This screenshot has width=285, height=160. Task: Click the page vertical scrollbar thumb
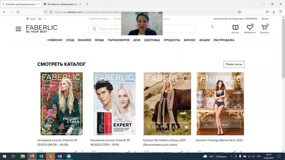pos(283,48)
